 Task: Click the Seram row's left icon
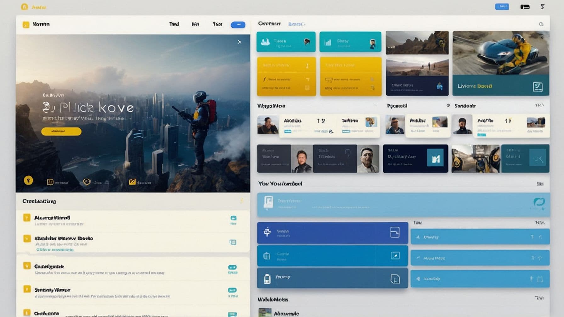pyautogui.click(x=267, y=232)
